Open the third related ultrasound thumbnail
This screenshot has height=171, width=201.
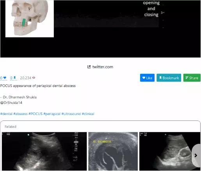coord(170,151)
